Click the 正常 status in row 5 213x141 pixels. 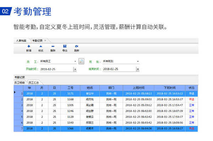pos(192,117)
